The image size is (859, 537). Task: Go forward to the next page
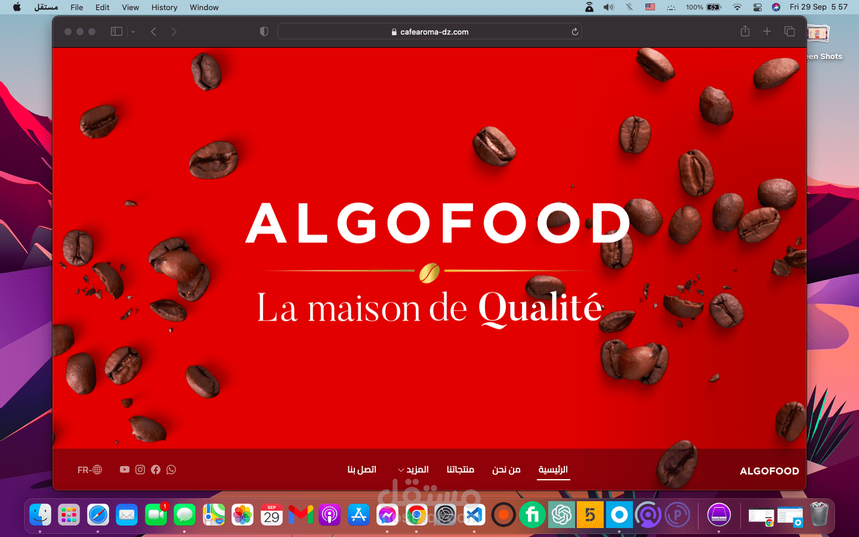tap(174, 31)
